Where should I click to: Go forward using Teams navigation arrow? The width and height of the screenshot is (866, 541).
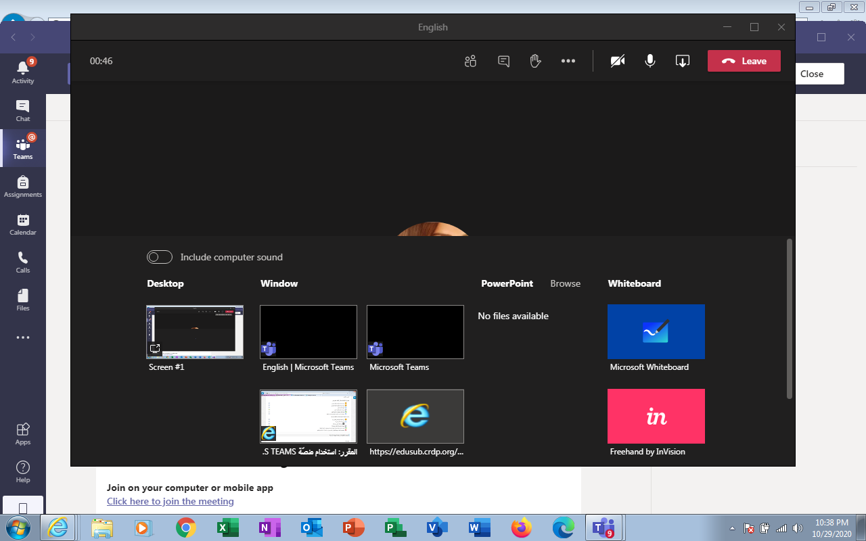pos(32,37)
